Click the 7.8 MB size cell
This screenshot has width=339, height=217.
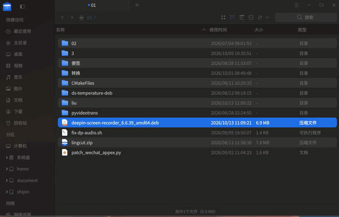coord(263,143)
